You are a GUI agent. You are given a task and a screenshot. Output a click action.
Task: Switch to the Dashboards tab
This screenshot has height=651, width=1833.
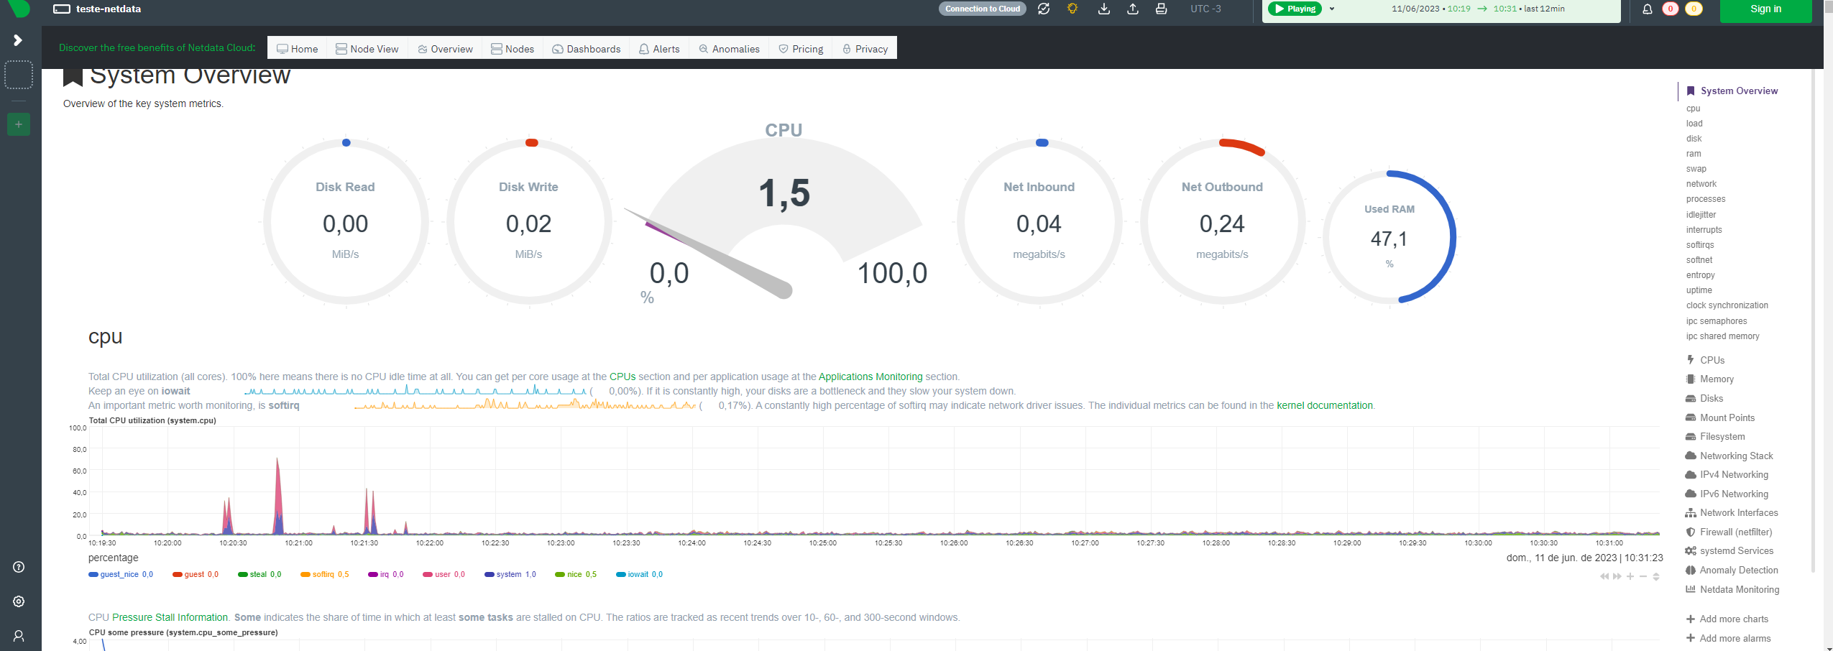point(586,49)
